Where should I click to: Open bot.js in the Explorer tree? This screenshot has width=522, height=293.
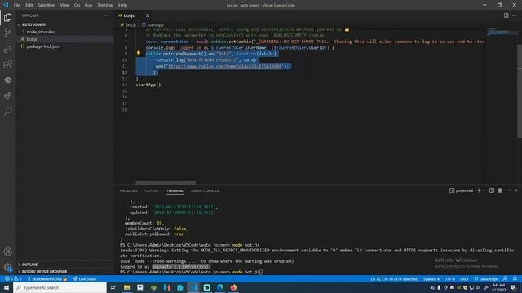pyautogui.click(x=32, y=39)
